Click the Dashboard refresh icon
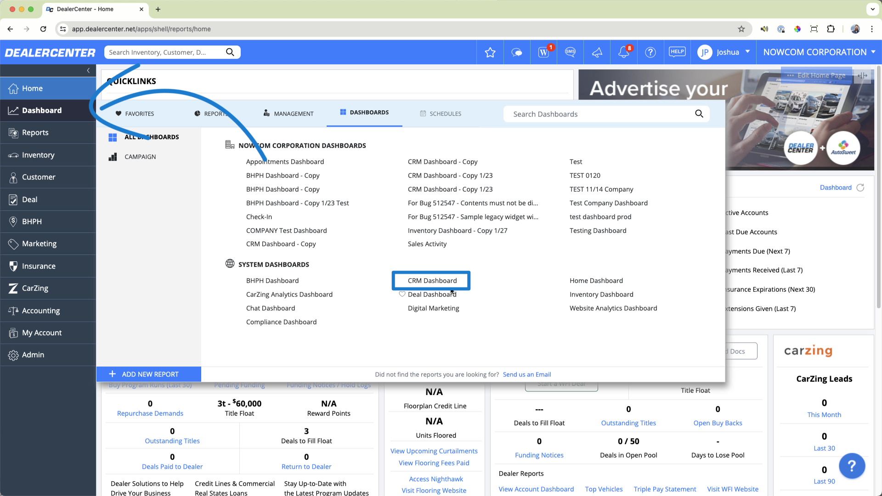This screenshot has height=496, width=882. (860, 187)
